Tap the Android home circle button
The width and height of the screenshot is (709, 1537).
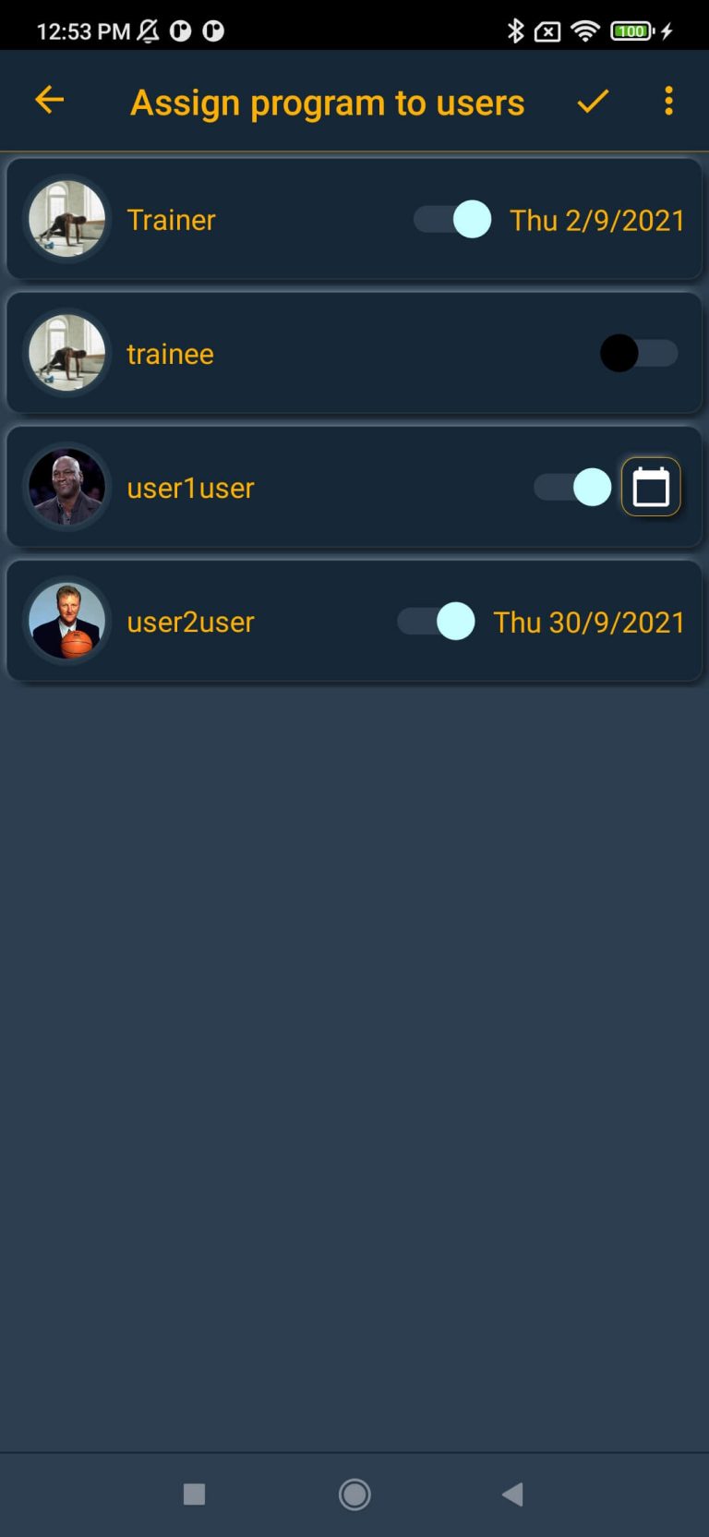coord(354,1494)
